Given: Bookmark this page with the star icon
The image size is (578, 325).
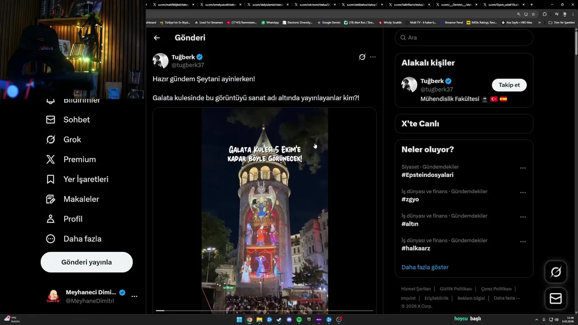Looking at the screenshot, I should point(533,14).
